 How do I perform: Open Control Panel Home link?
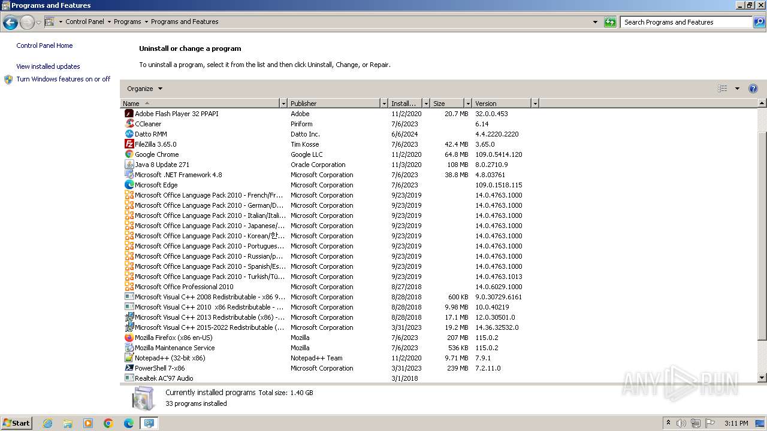point(44,45)
